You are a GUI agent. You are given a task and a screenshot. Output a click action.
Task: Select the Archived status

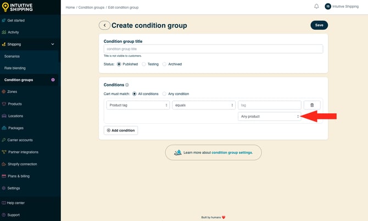tap(164, 64)
